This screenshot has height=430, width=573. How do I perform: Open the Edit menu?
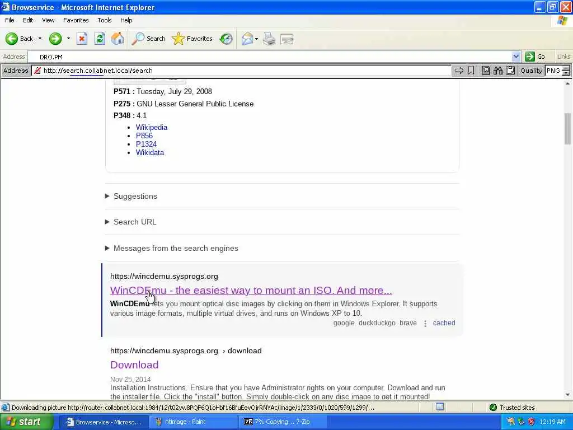[x=28, y=20]
